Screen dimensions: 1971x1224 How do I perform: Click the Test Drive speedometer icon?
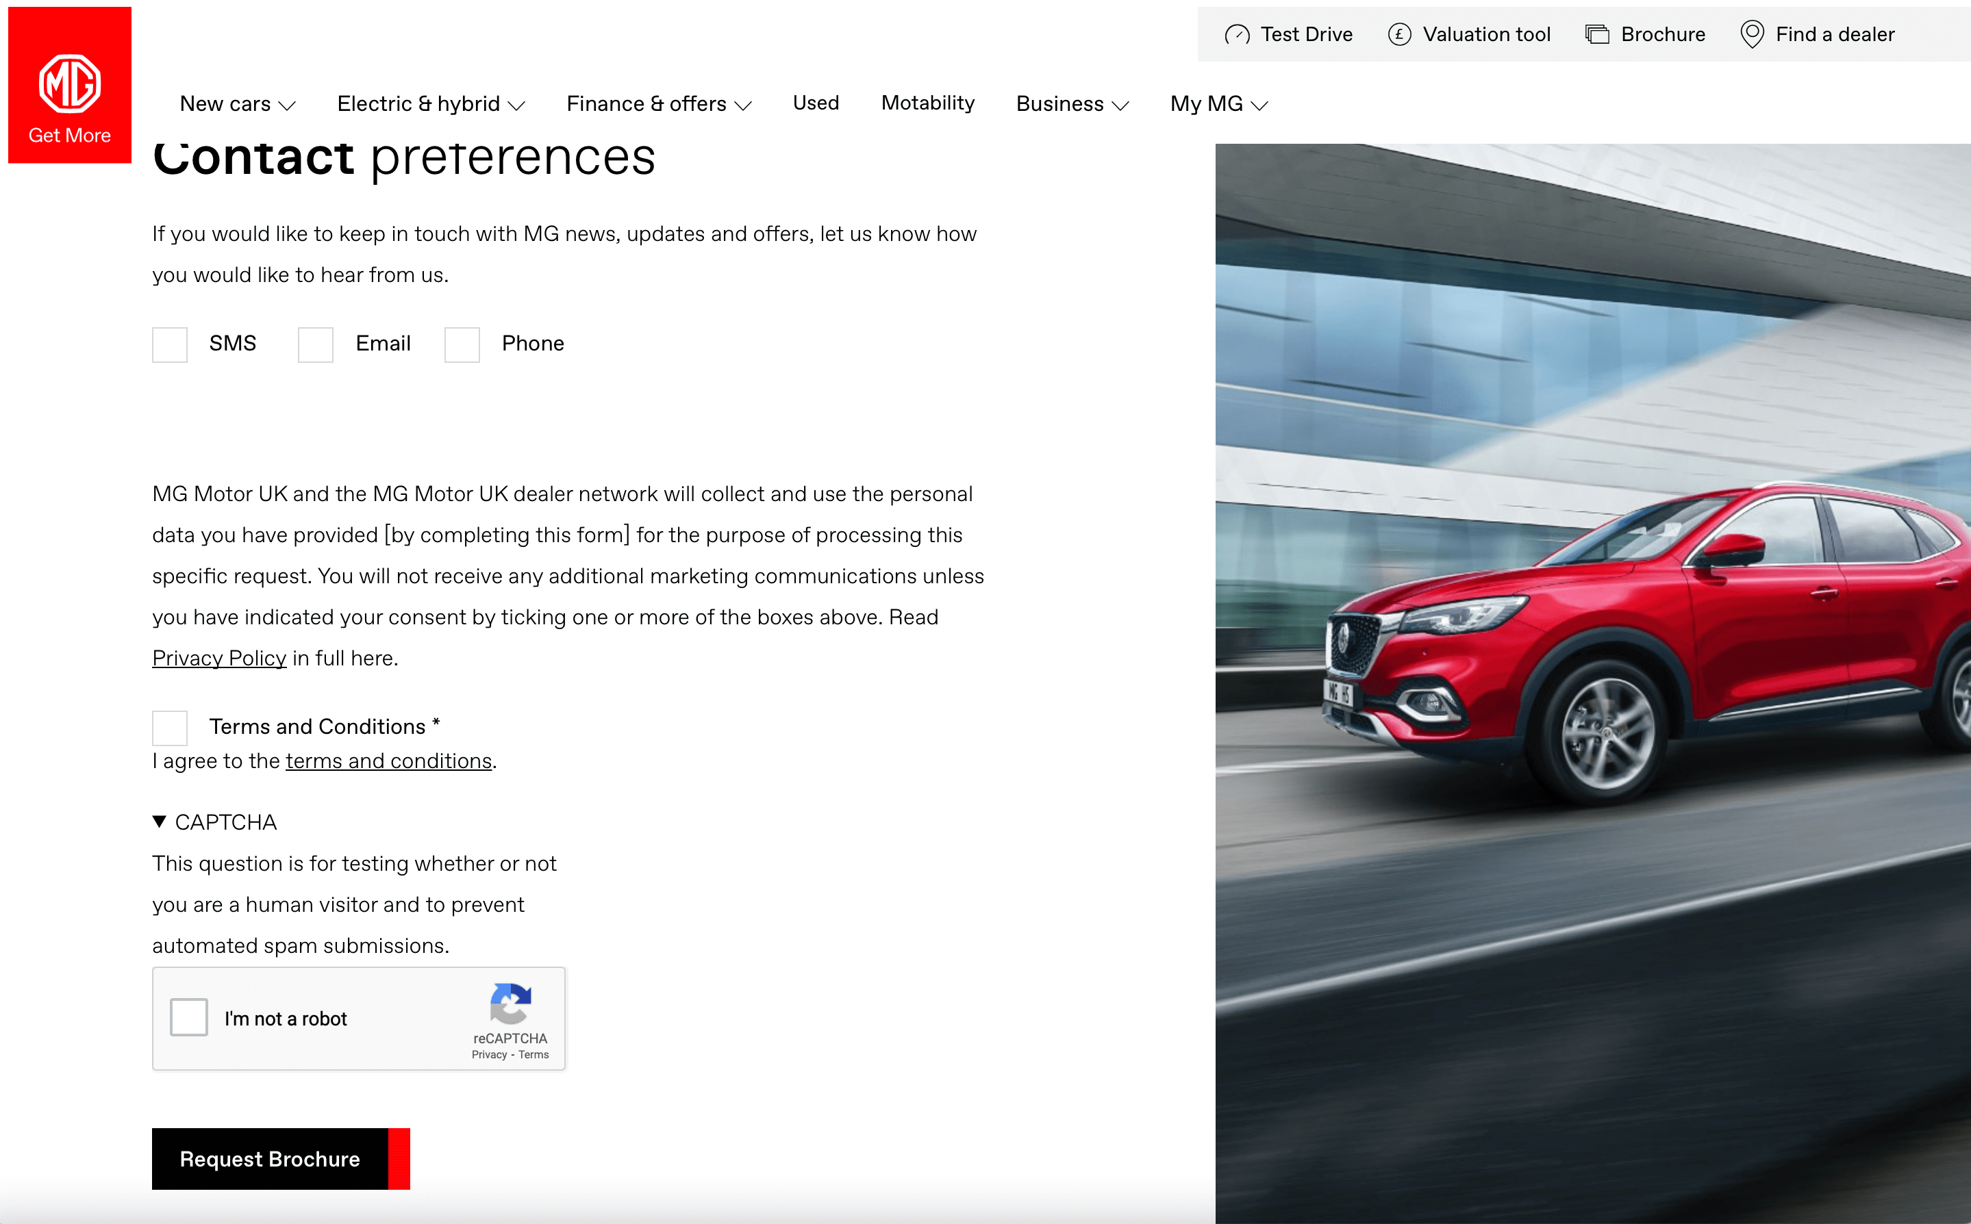click(1237, 35)
